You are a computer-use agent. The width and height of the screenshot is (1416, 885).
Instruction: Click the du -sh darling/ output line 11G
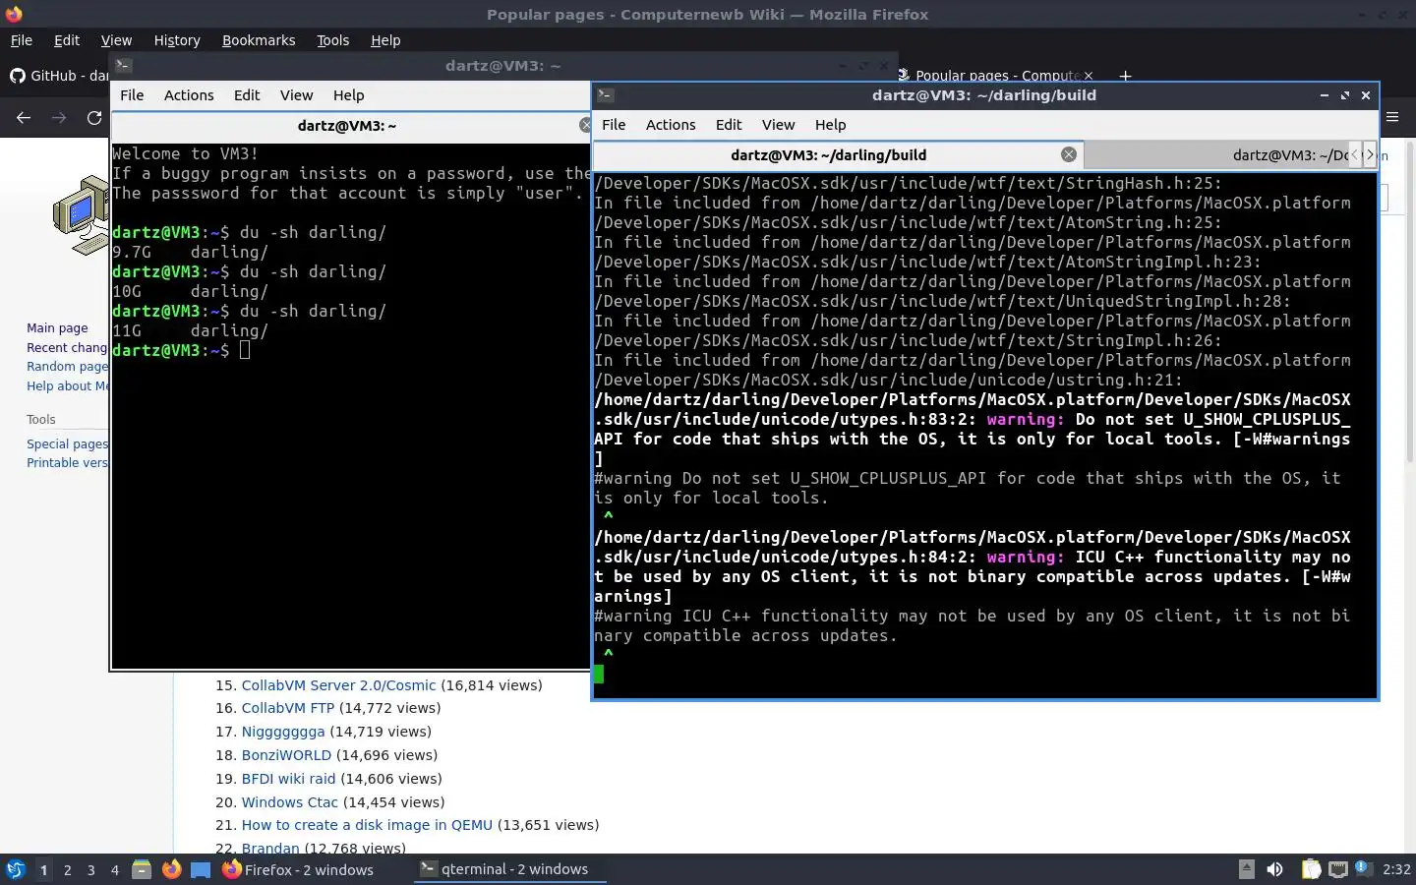tap(190, 330)
